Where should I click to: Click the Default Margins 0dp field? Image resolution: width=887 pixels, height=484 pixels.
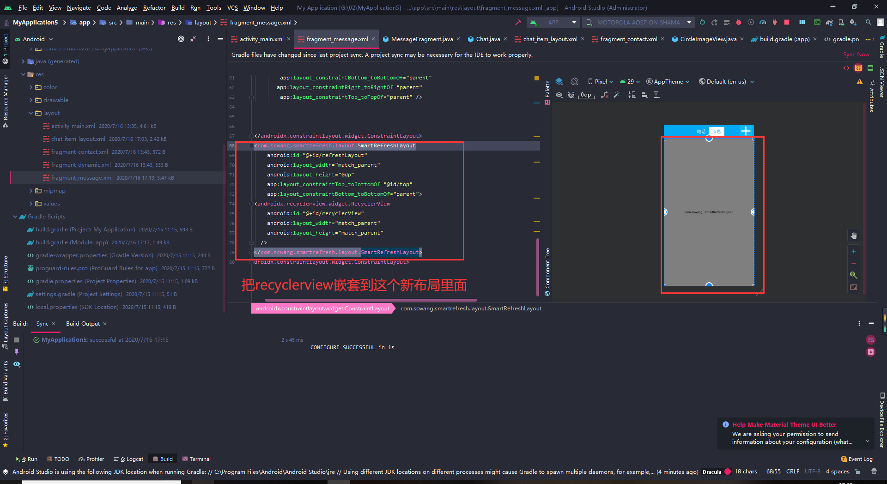pos(586,95)
